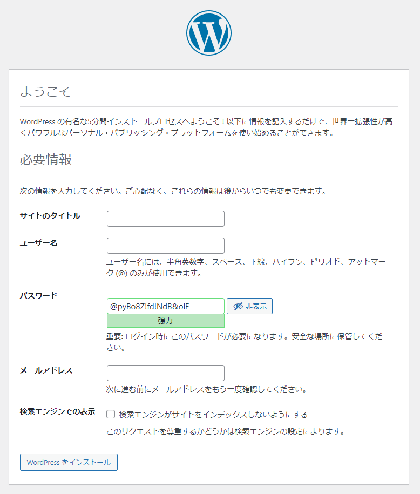Click the ユーザー名 field label

[38, 243]
